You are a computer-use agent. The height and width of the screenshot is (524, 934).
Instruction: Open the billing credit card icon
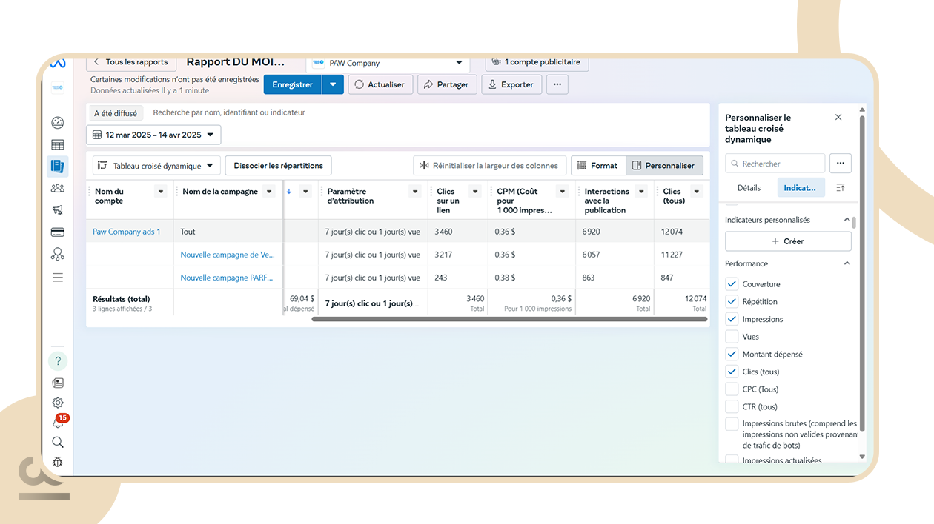coord(58,232)
